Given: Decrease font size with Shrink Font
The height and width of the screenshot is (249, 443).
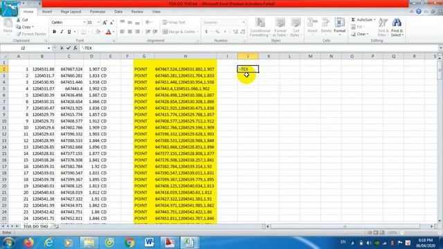Looking at the screenshot, I should (x=112, y=22).
